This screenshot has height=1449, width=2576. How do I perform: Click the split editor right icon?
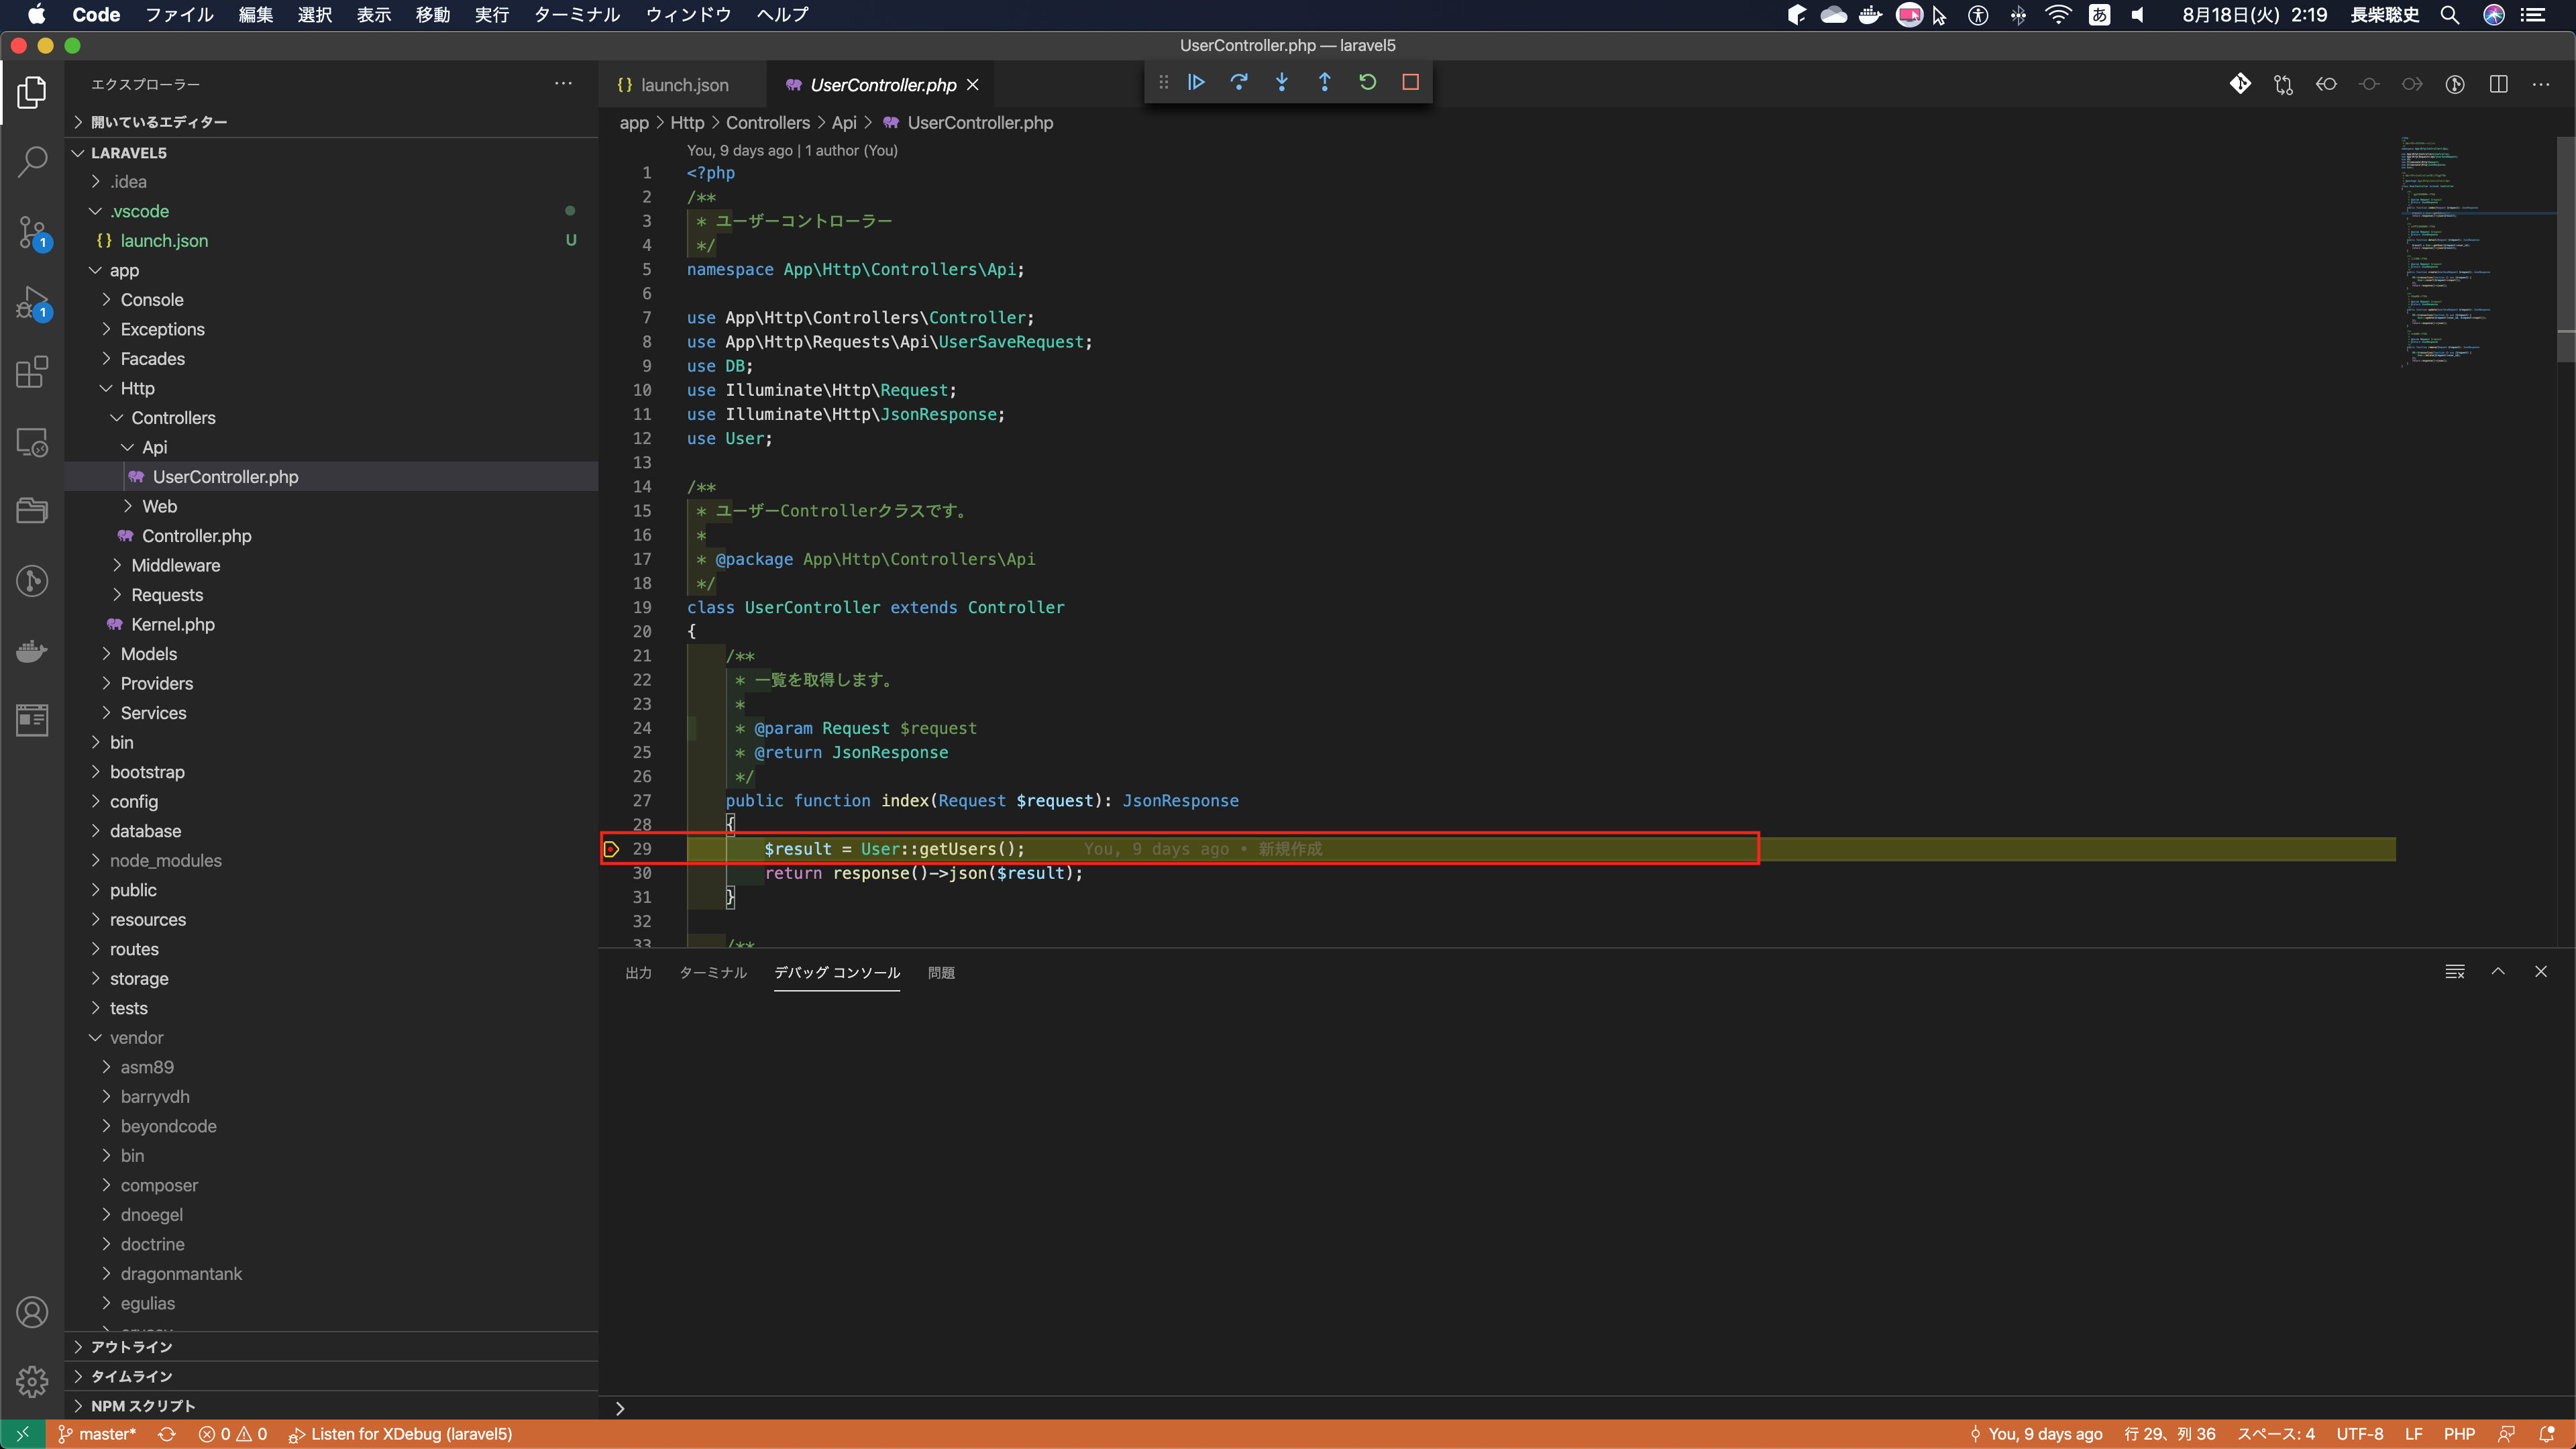[x=2498, y=84]
